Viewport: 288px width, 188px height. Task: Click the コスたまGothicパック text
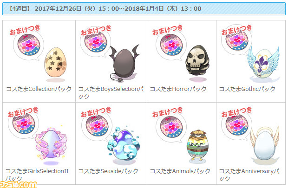tap(247, 89)
